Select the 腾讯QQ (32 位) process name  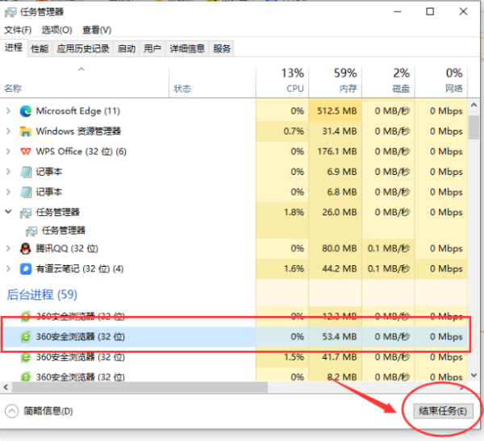tap(67, 248)
